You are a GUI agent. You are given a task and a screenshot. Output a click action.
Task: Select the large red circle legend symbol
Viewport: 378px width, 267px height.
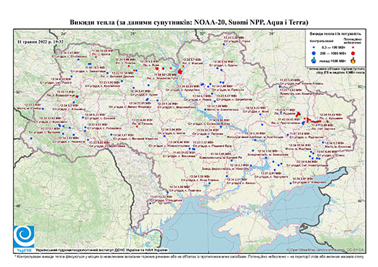coord(353,53)
